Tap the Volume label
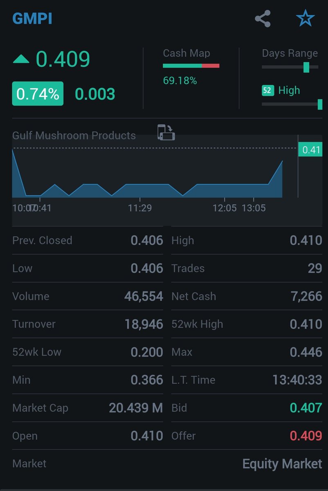328x491 pixels. pos(31,296)
